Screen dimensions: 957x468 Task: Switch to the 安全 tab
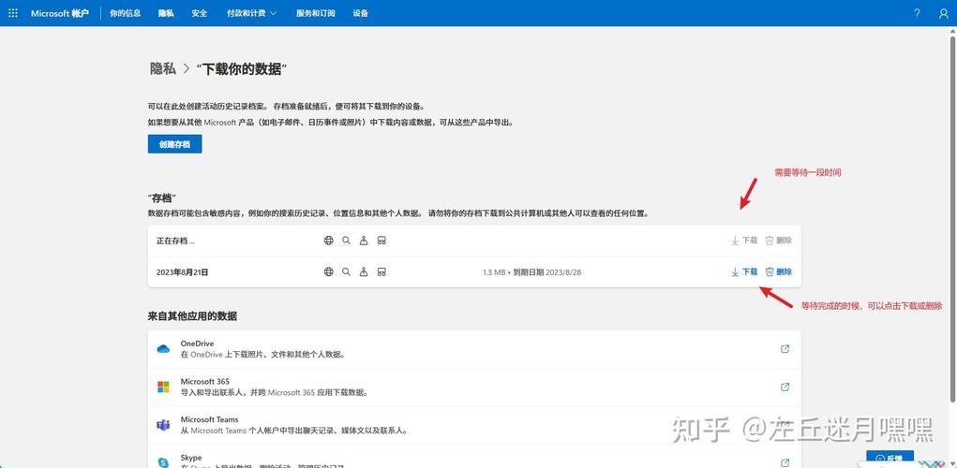click(199, 13)
